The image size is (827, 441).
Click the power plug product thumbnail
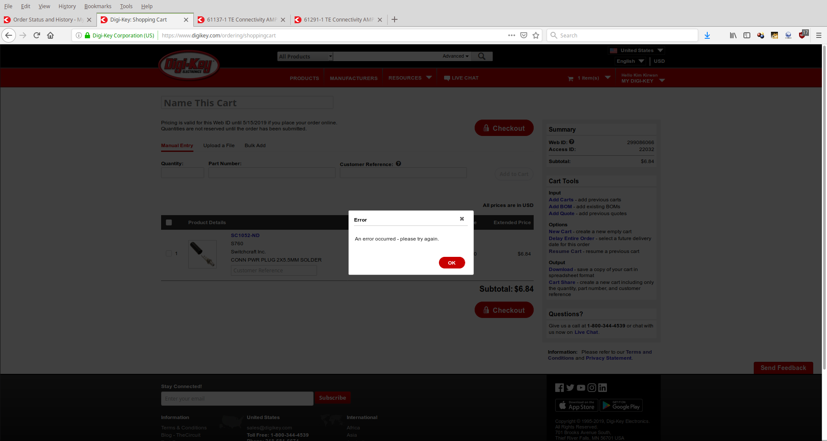(x=202, y=254)
